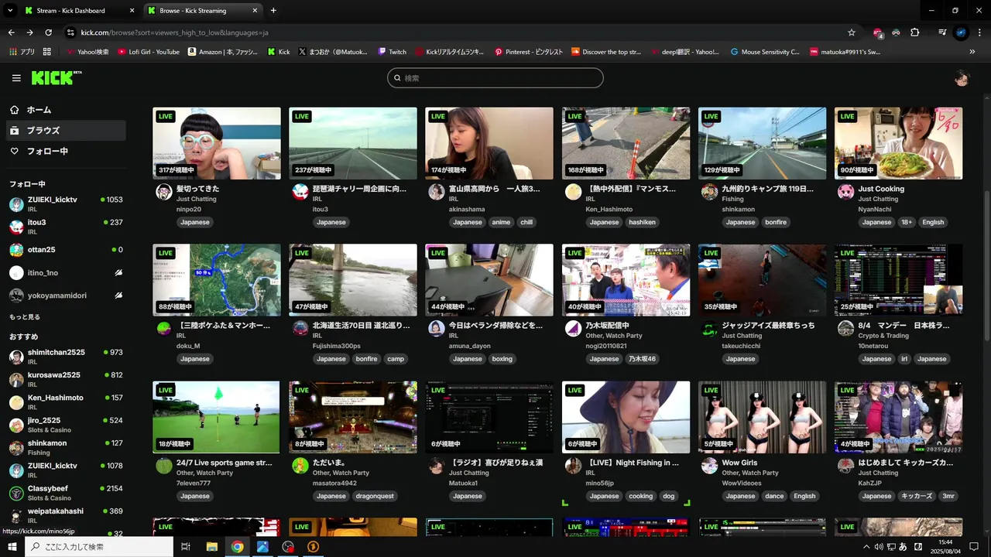
Task: Switch to Browse - Kick Streaming tab
Action: point(201,11)
